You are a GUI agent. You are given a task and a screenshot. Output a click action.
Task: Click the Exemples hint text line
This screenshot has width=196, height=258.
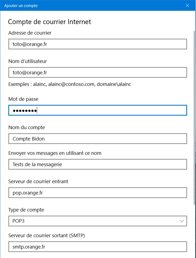[70, 84]
